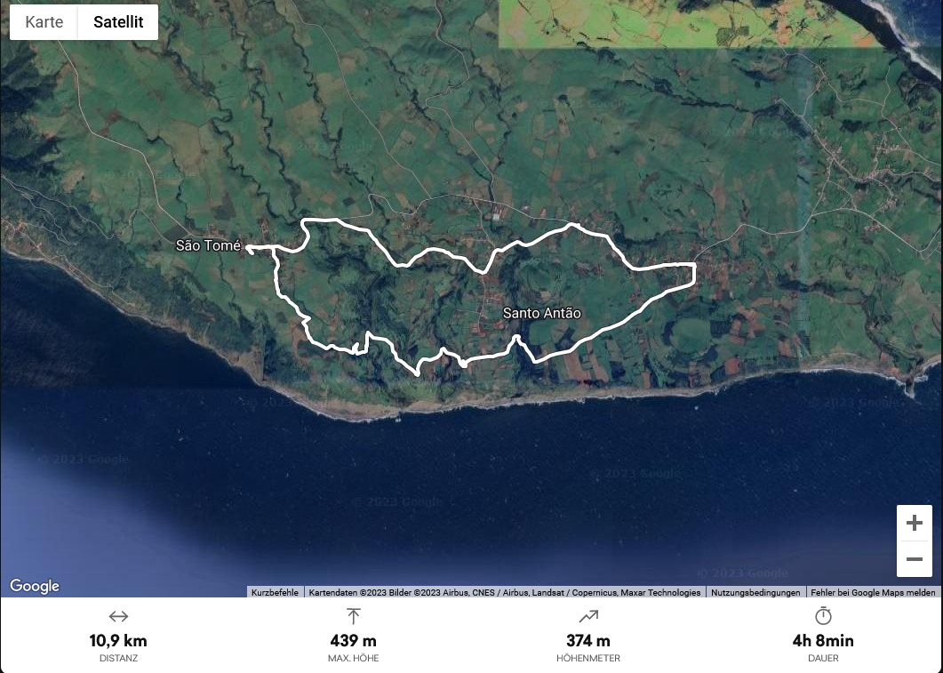
Task: Click the 10,9 km distance value
Action: [x=118, y=640]
